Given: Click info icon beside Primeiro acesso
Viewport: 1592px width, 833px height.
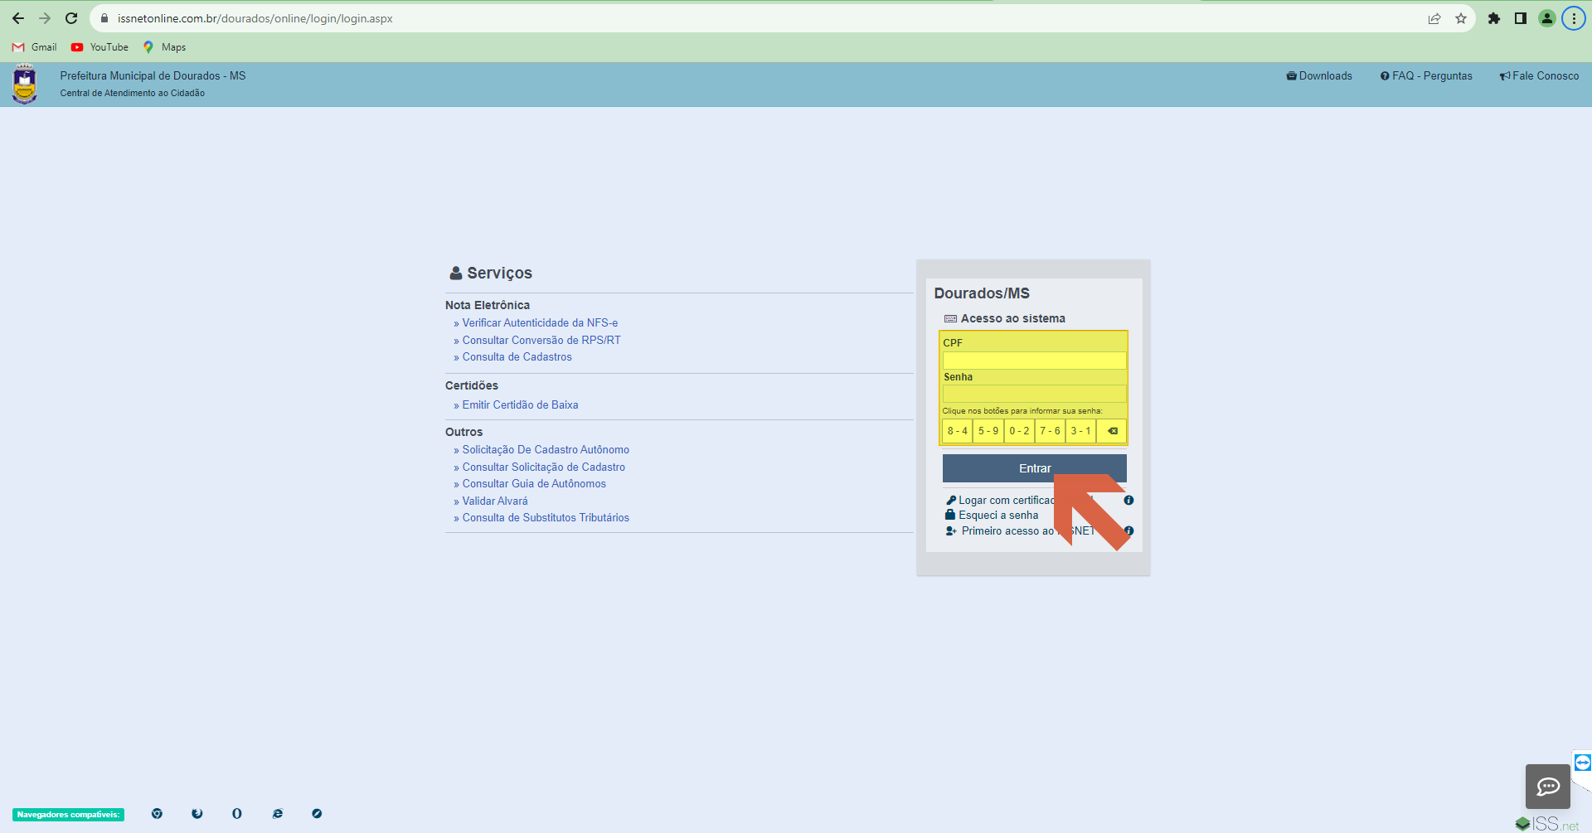Looking at the screenshot, I should [x=1128, y=531].
